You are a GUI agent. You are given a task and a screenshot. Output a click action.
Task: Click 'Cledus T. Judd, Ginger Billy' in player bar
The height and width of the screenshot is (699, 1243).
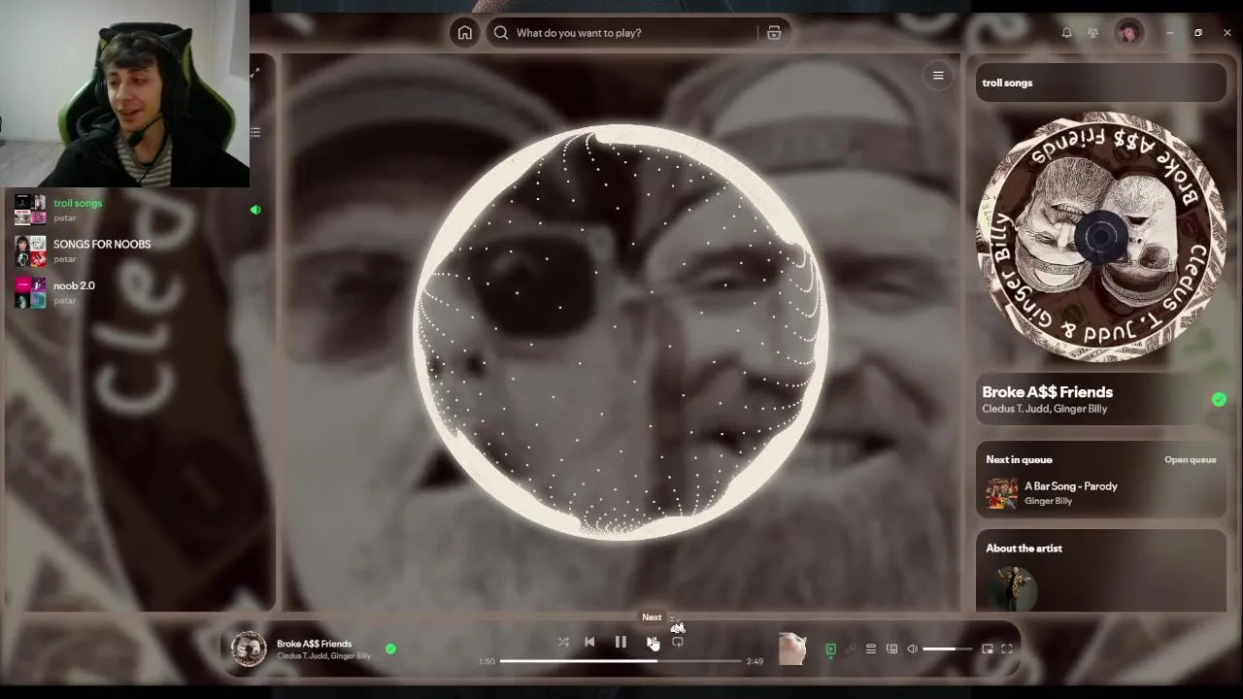pyautogui.click(x=323, y=656)
